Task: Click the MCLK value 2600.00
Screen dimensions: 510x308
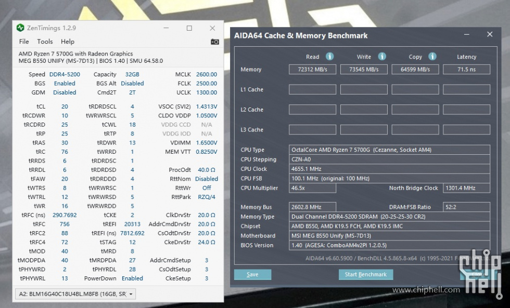Action: click(x=207, y=74)
